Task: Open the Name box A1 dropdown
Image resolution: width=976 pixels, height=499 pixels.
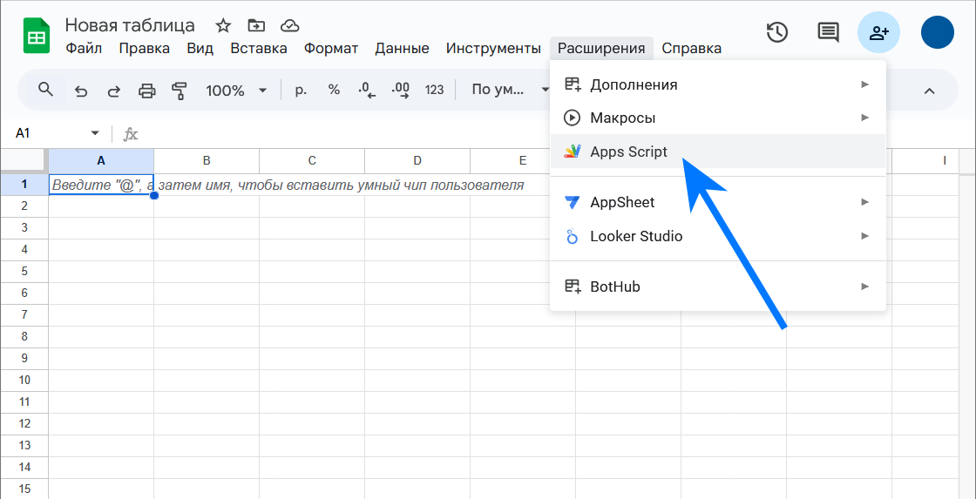Action: (95, 133)
